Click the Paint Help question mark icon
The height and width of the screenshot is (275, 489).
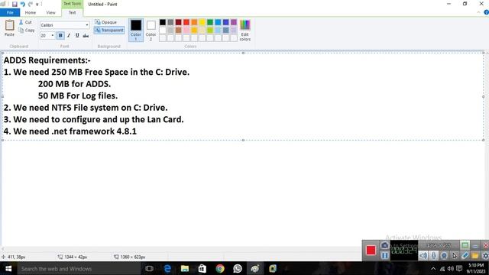point(486,12)
